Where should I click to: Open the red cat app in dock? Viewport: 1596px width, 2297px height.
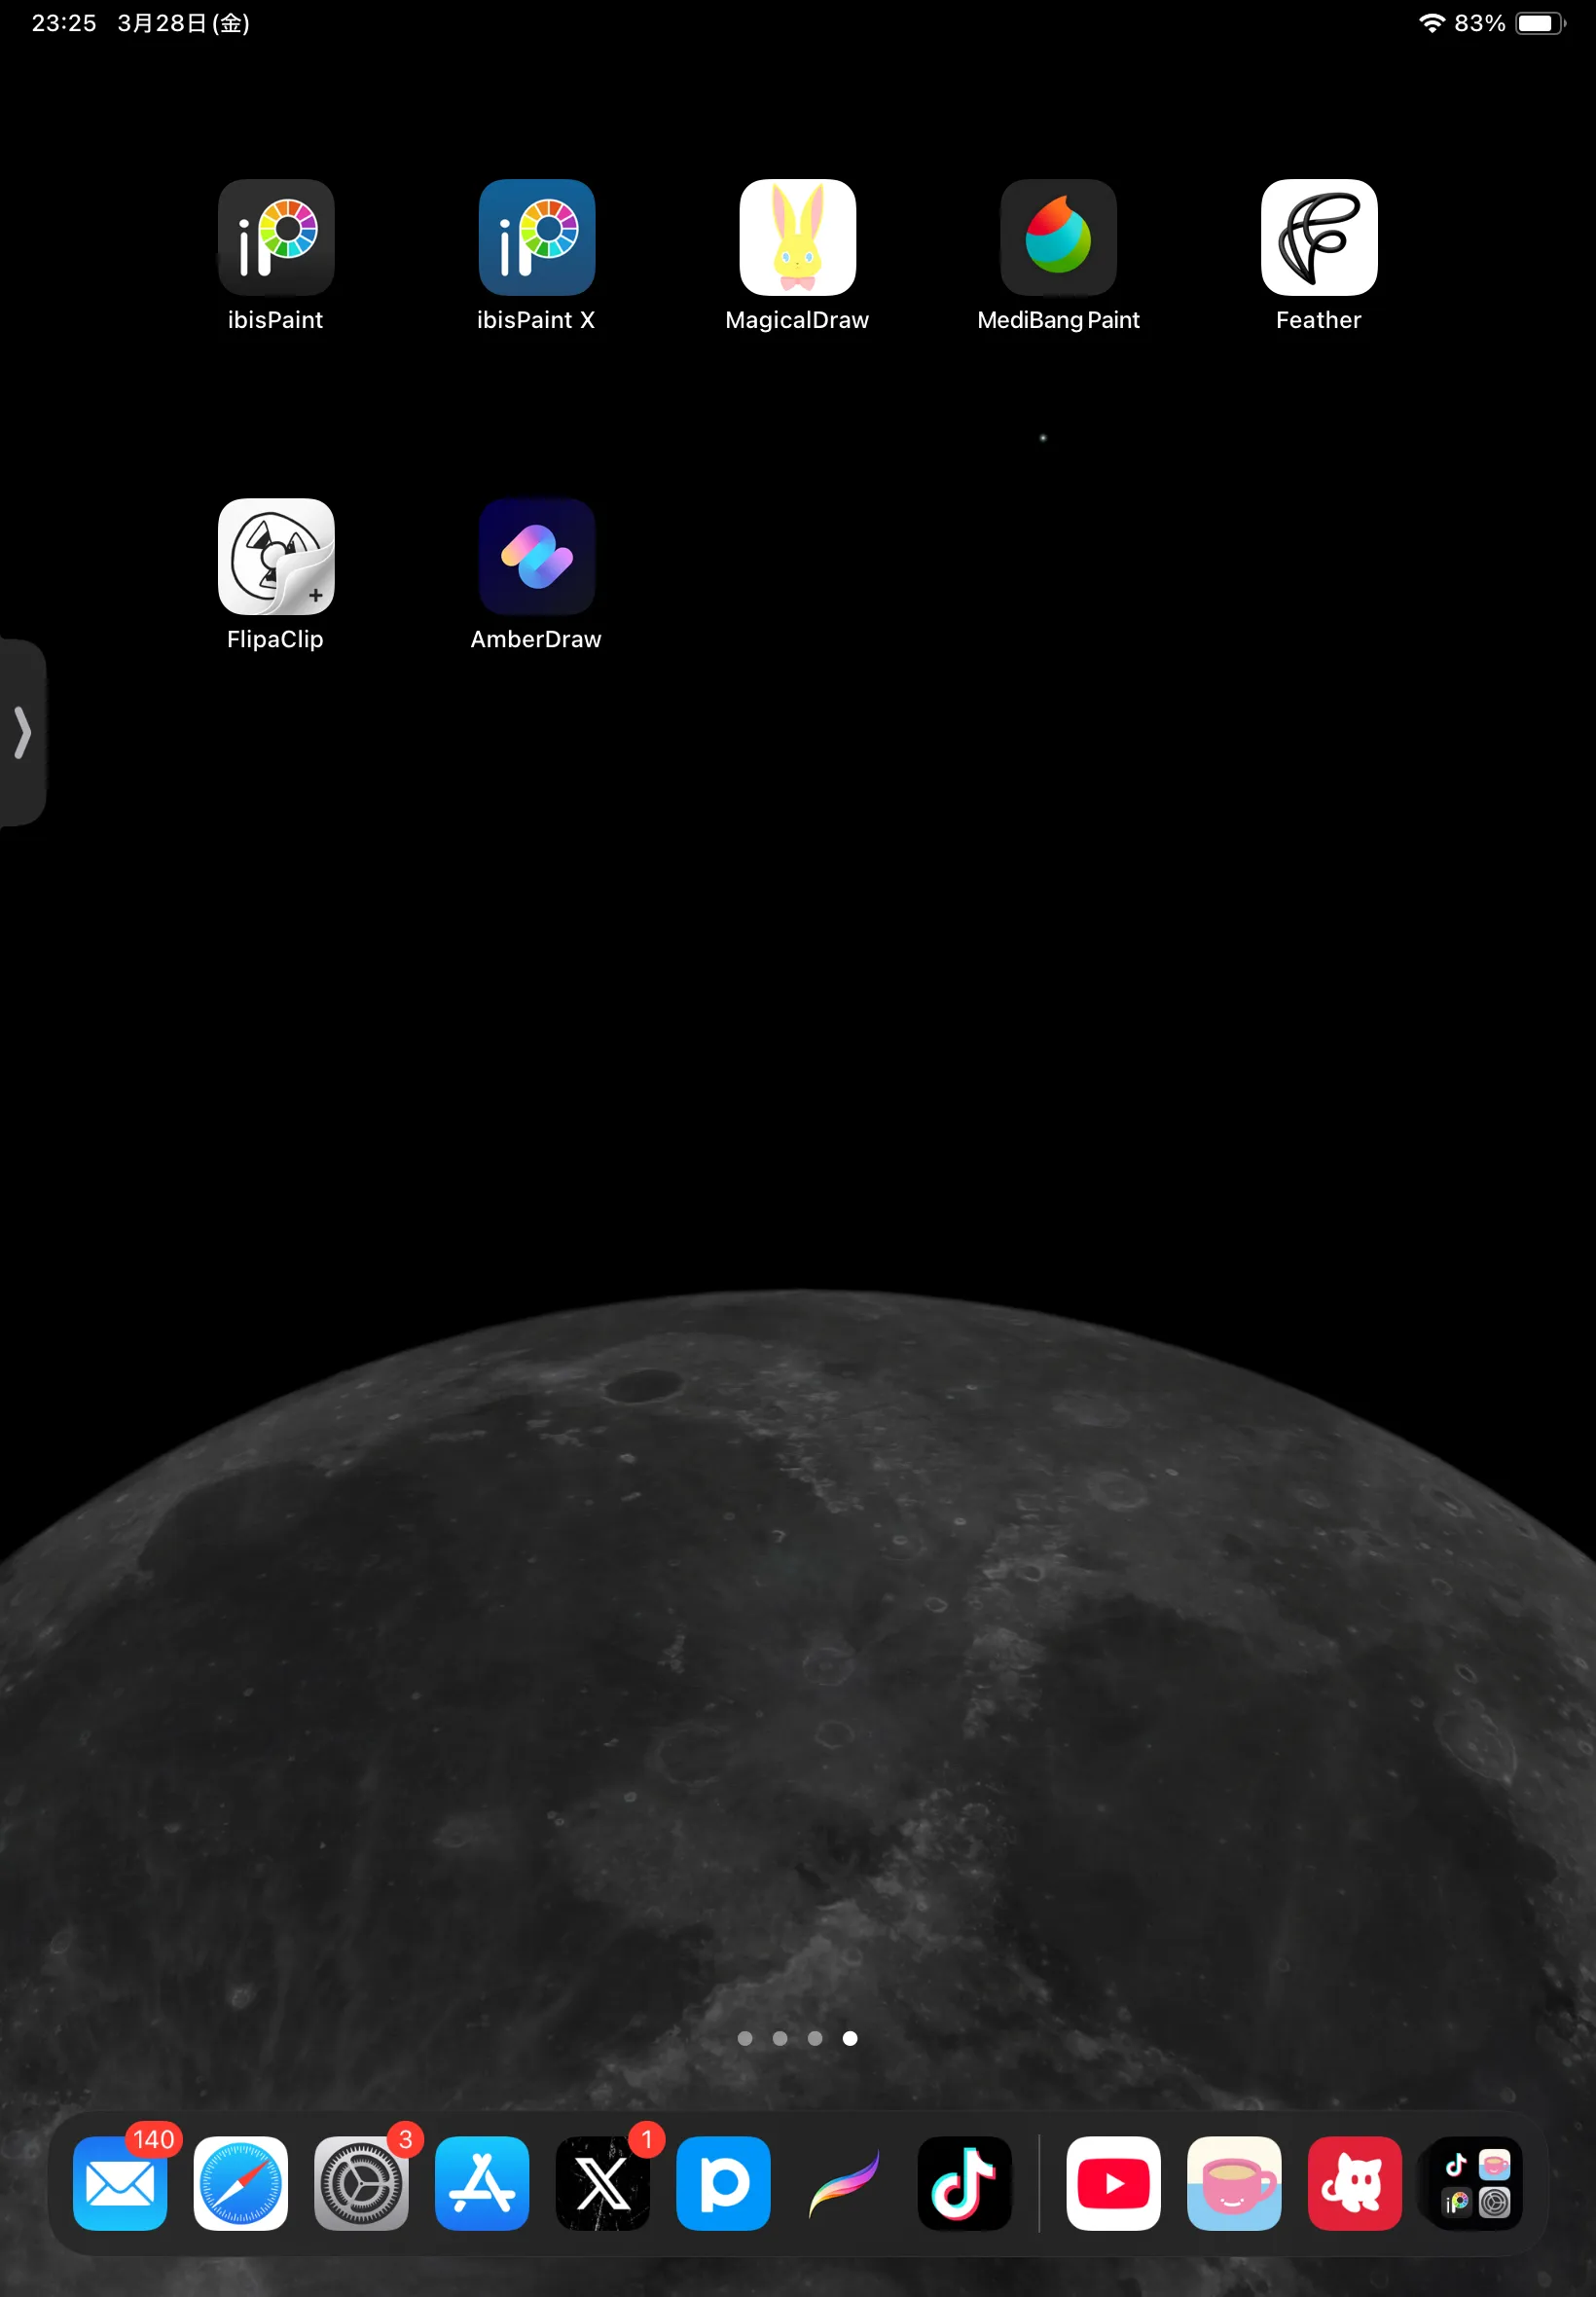coord(1355,2183)
